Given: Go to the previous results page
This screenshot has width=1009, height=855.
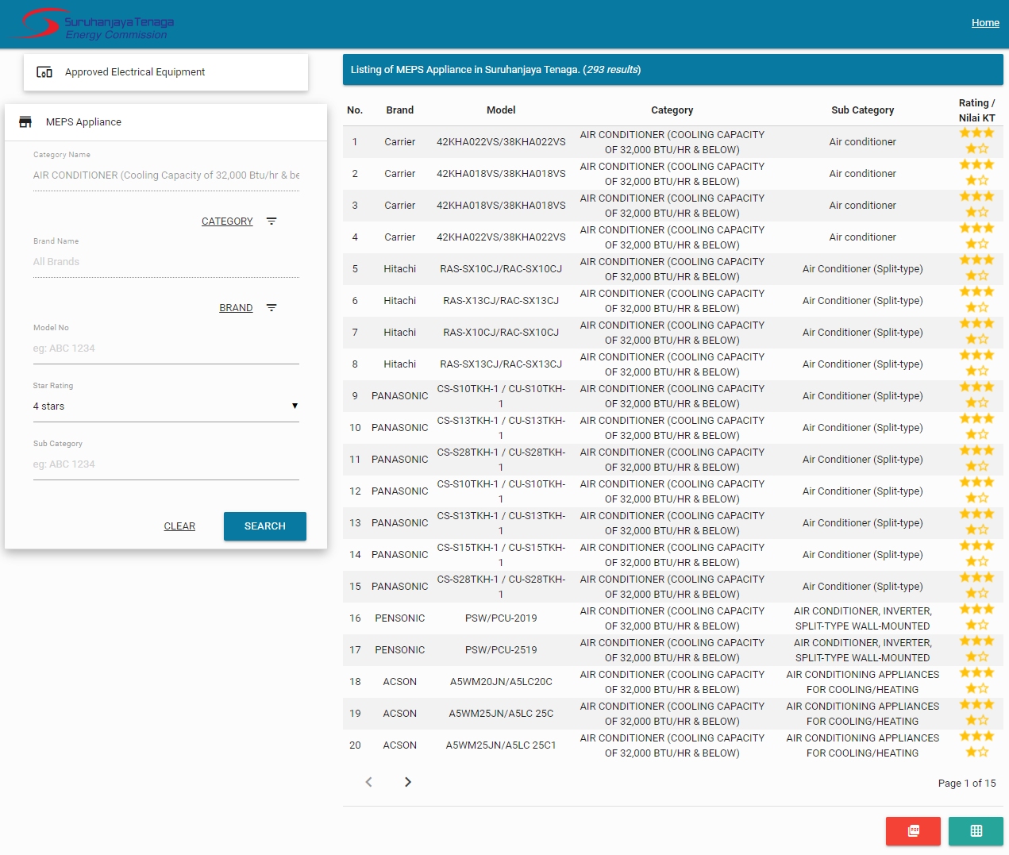Looking at the screenshot, I should click(368, 782).
